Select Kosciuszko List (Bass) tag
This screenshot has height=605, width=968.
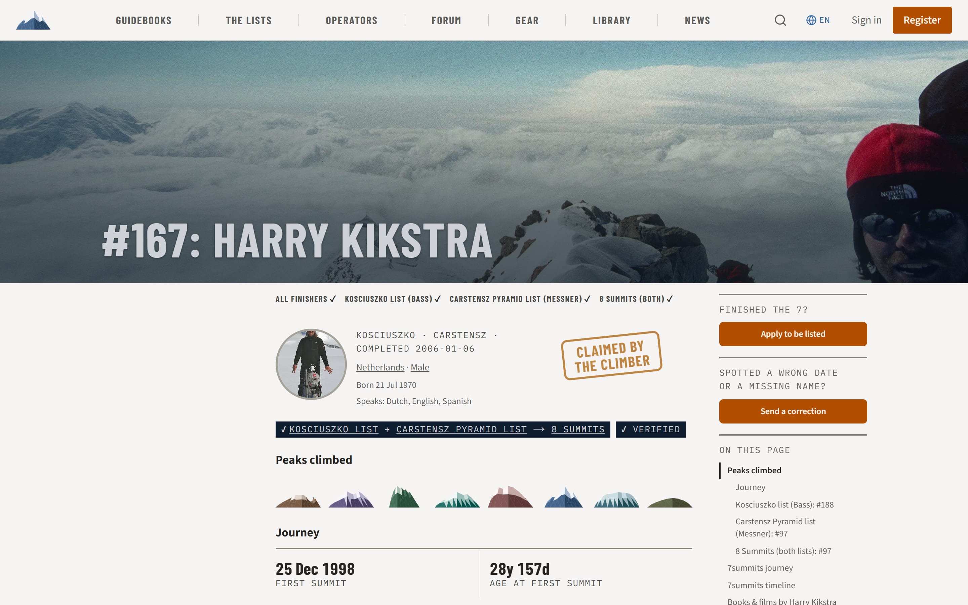click(x=393, y=299)
